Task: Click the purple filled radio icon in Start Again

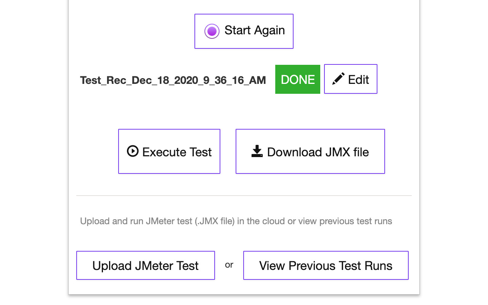Action: pos(212,31)
